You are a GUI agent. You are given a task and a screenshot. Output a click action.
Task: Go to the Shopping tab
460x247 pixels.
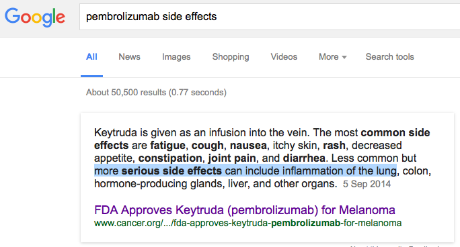[231, 57]
